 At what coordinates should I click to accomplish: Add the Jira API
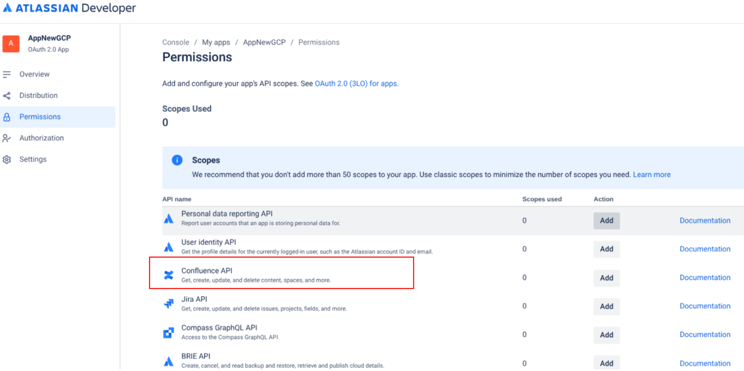click(x=607, y=307)
